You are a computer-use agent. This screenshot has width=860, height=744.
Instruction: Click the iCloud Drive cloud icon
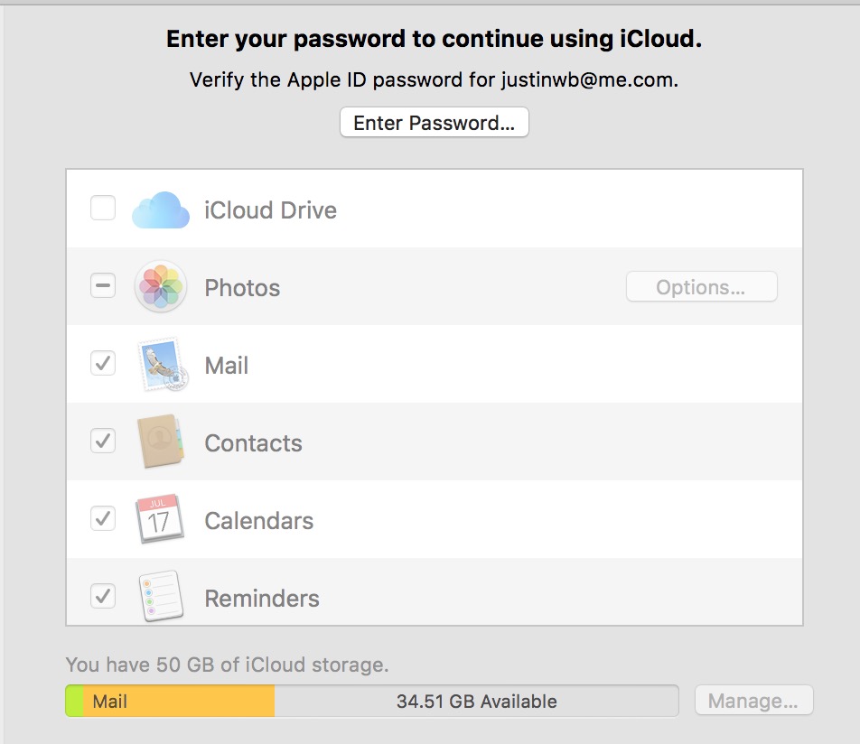point(161,209)
